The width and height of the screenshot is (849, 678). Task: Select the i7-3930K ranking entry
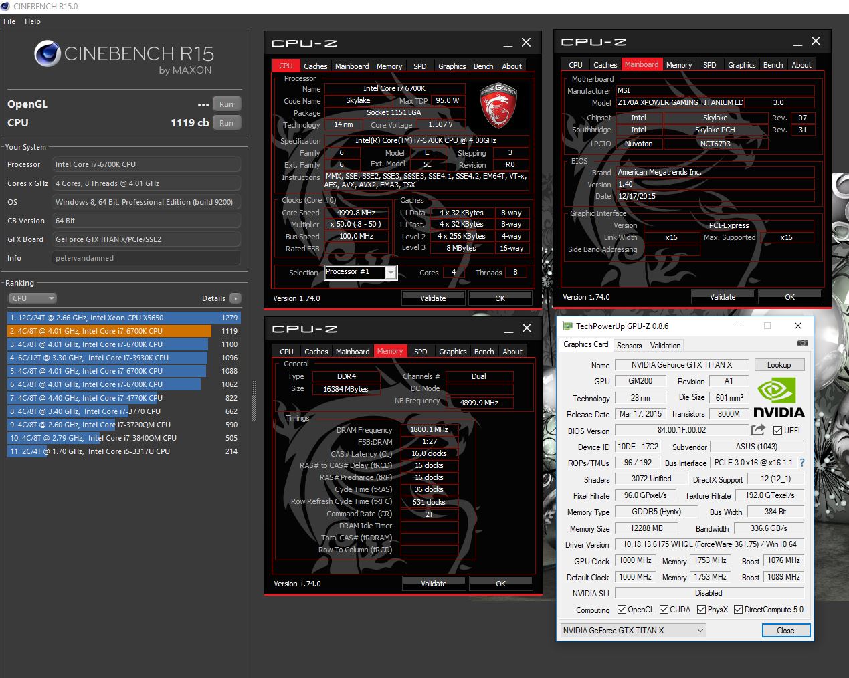[x=124, y=358]
